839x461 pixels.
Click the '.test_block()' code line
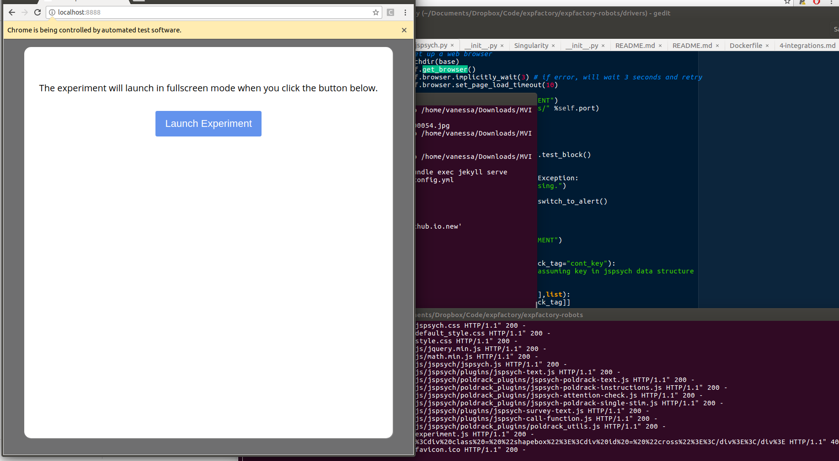click(x=564, y=155)
